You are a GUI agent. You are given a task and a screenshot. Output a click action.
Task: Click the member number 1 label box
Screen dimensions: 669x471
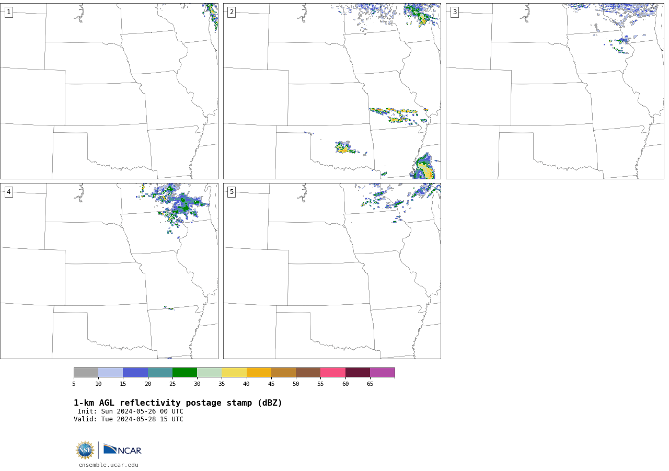click(8, 12)
